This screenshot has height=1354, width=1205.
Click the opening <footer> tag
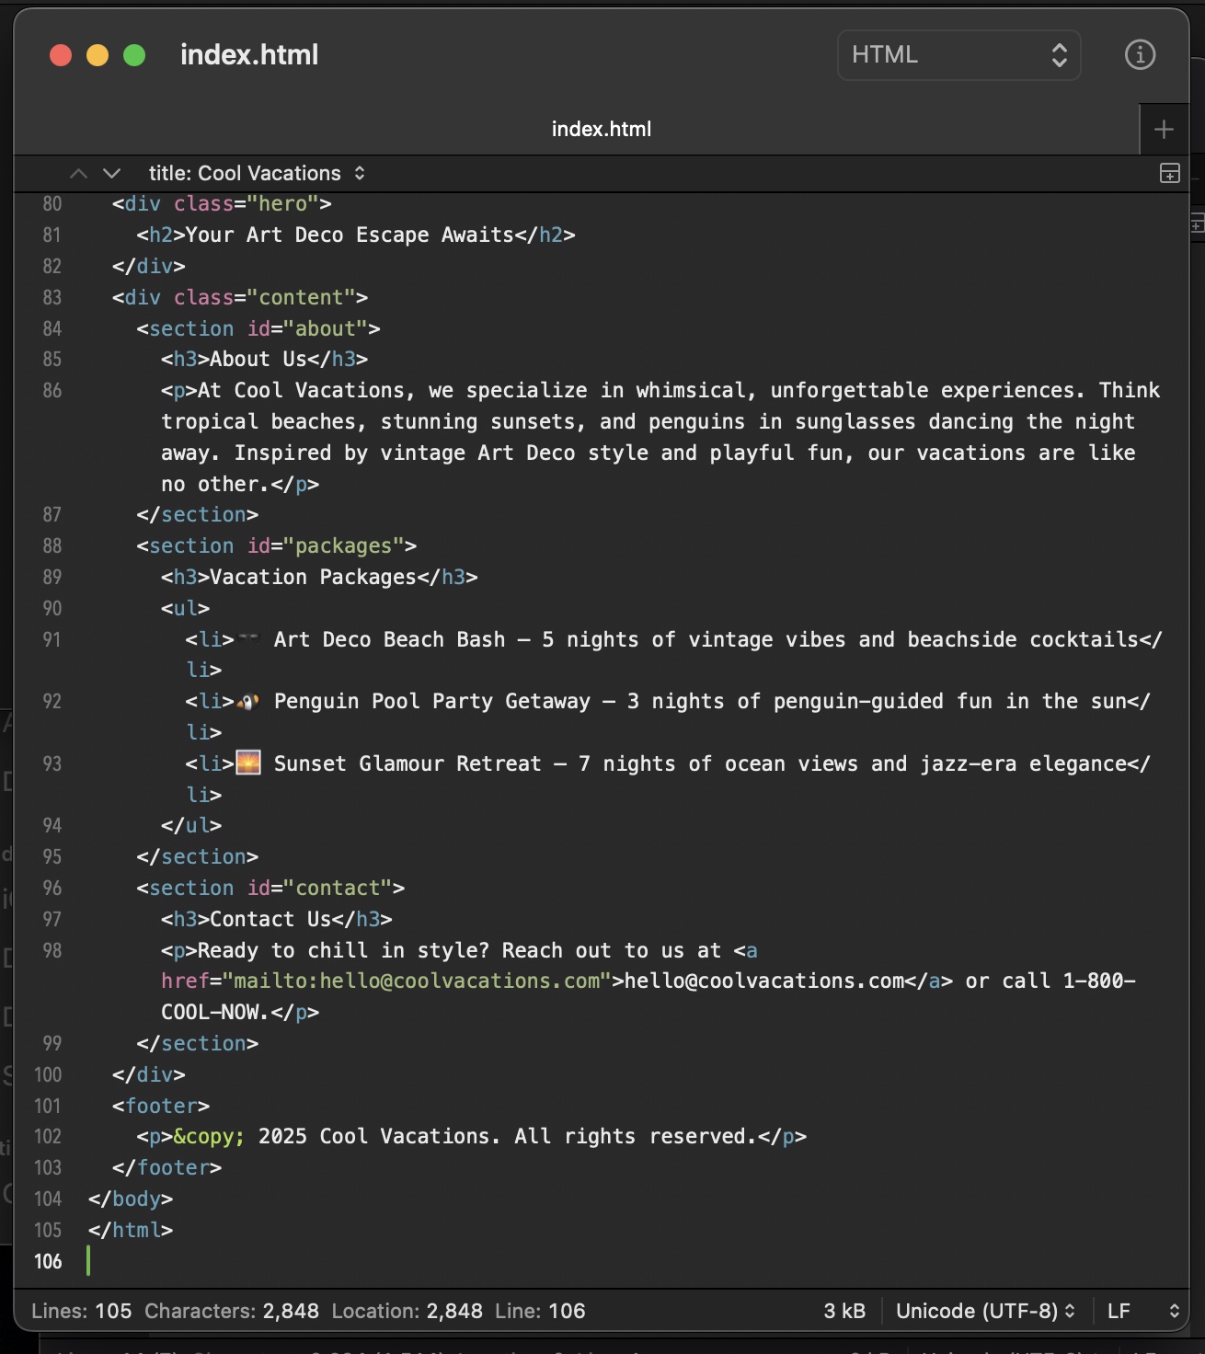[x=161, y=1106]
